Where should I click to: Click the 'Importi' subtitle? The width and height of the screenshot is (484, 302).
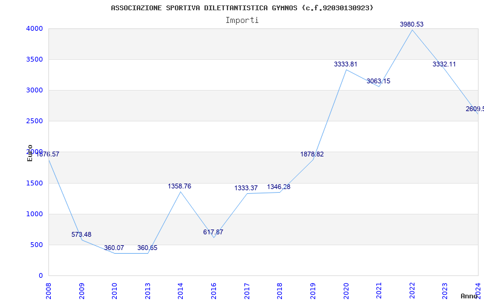[x=242, y=21]
